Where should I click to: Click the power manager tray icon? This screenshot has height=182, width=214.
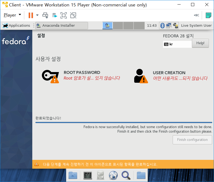tap(176, 26)
